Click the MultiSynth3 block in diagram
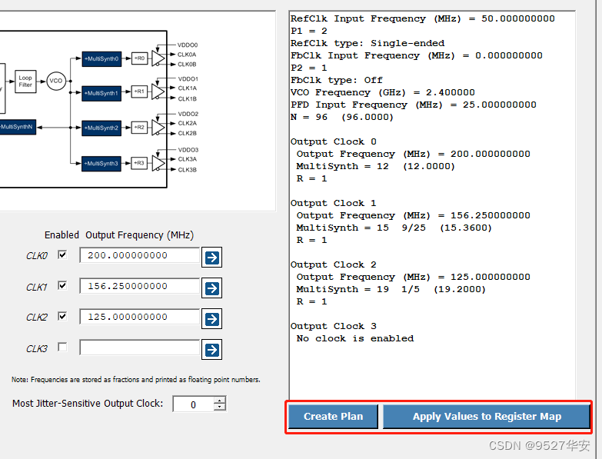Viewport: 602px width, 459px height. (x=101, y=164)
